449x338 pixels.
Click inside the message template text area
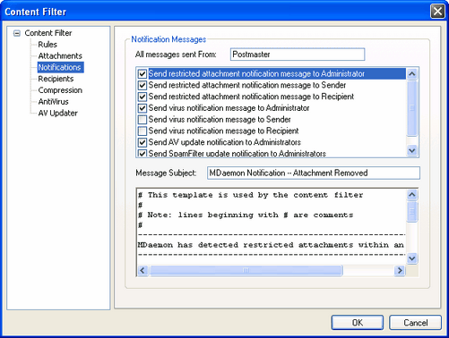272,226
